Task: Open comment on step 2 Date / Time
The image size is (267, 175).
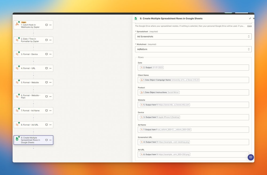Action: point(46,40)
